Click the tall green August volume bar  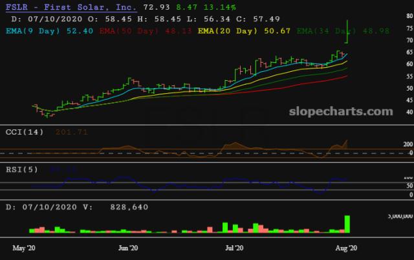click(x=347, y=224)
